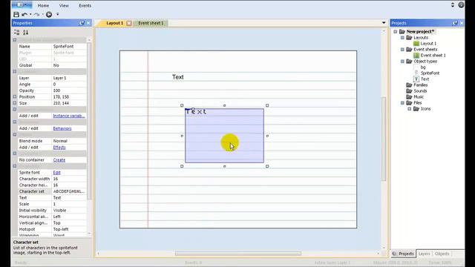This screenshot has width=475, height=267.
Task: Pin the Properties panel
Action: click(82, 23)
